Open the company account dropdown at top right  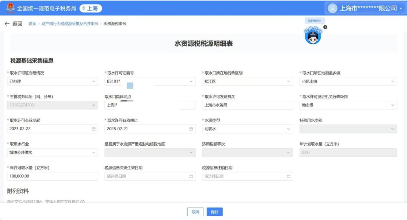pos(401,8)
